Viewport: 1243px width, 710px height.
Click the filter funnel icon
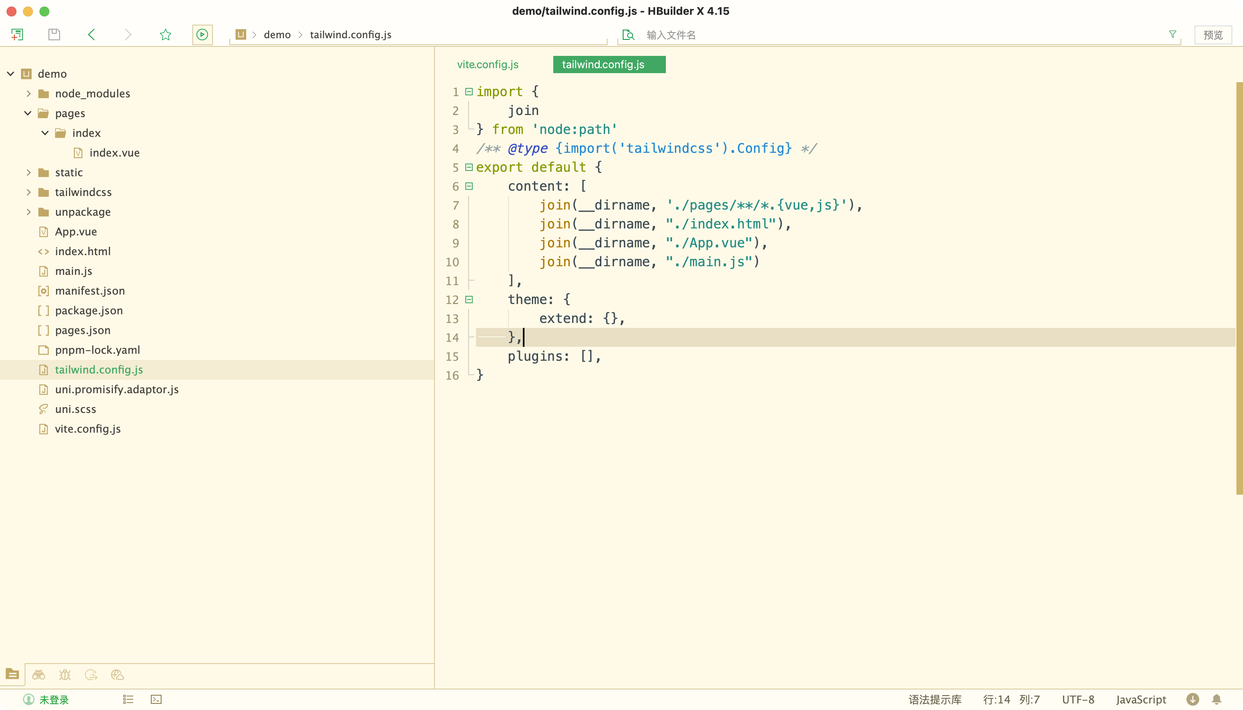tap(1172, 34)
